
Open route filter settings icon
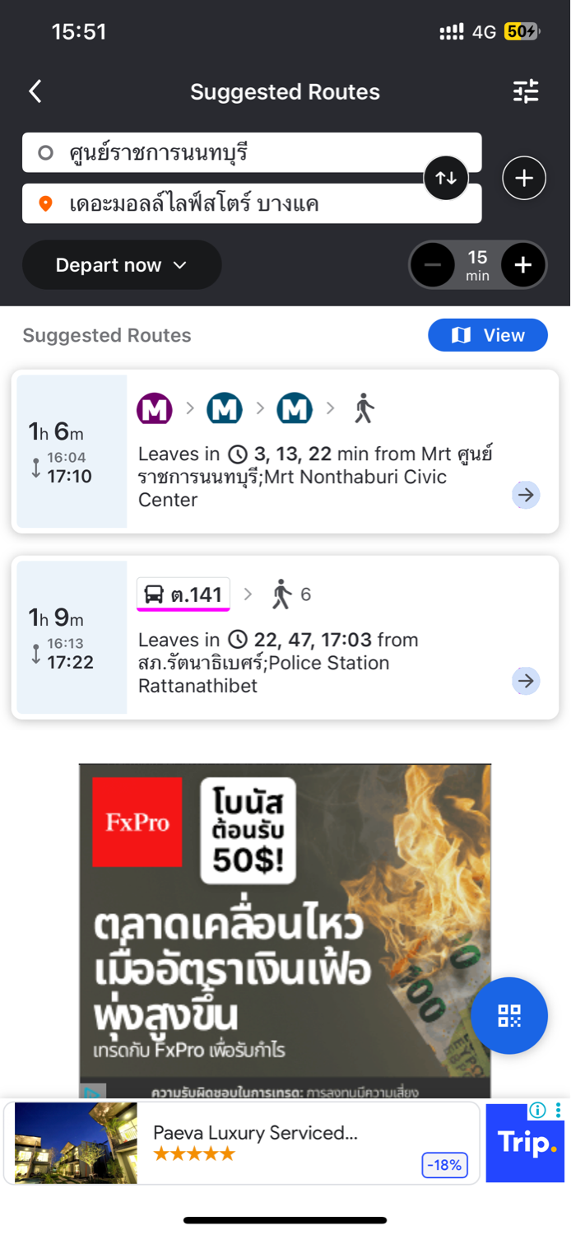tap(526, 91)
